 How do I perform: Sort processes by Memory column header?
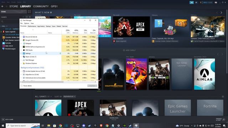coord(74,32)
